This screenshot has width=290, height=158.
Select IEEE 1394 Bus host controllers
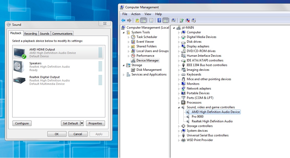point(207,65)
